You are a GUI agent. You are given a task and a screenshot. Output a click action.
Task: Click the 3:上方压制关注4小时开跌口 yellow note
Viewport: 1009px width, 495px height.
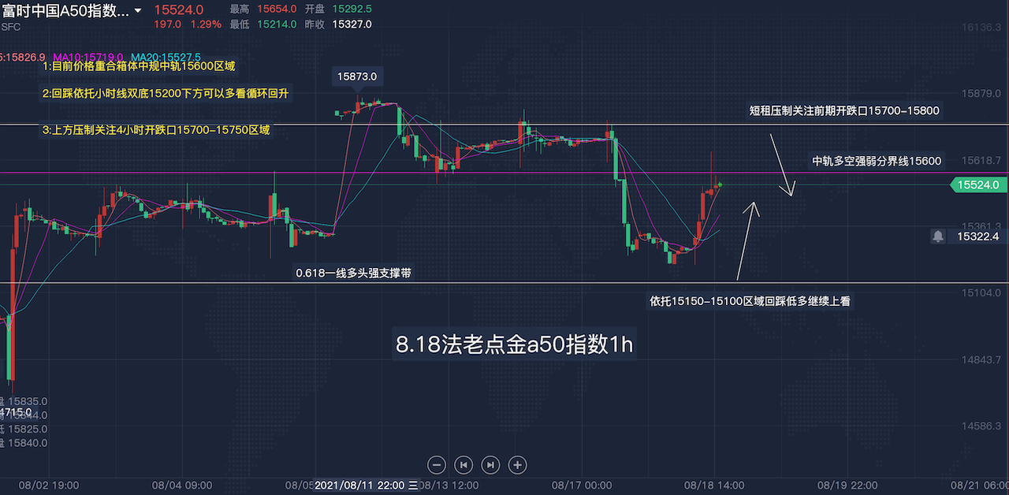[x=156, y=129]
